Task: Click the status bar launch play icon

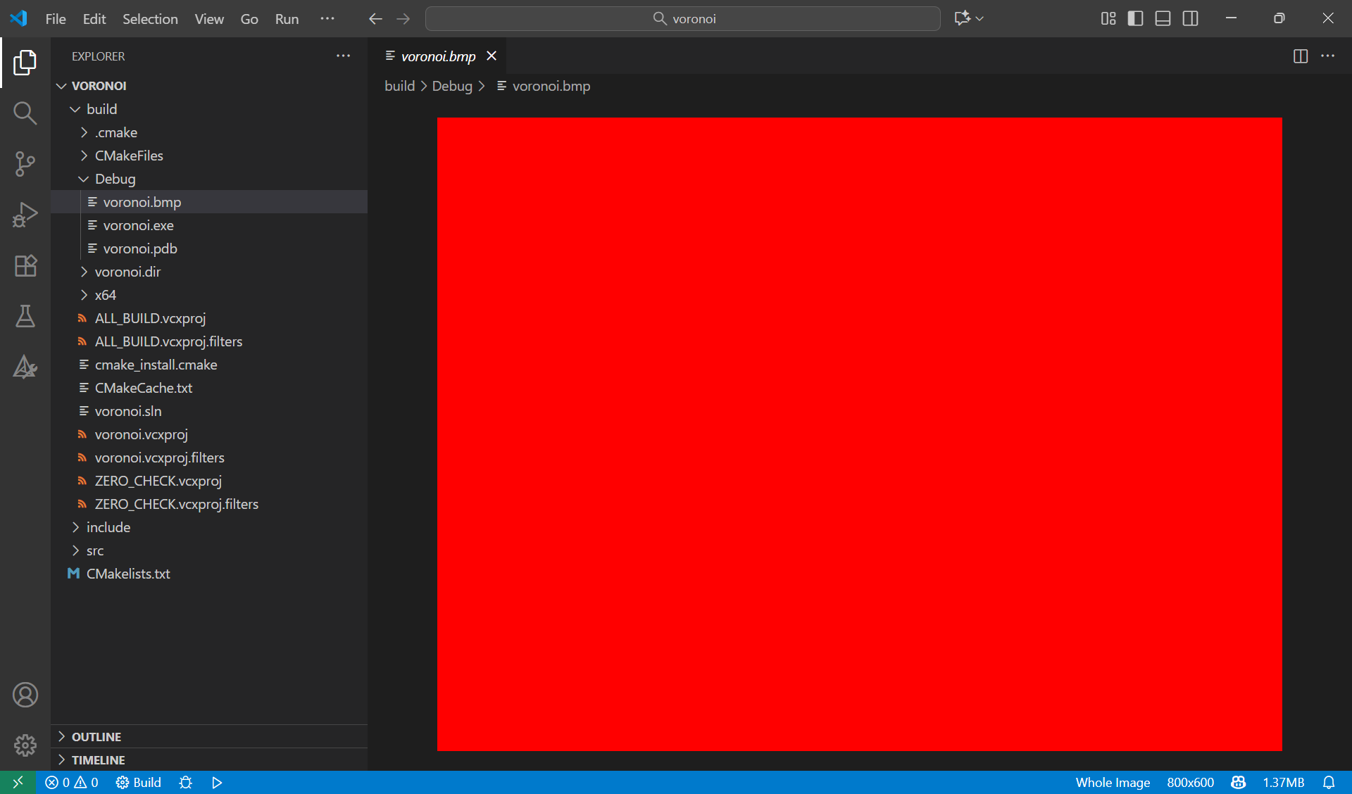Action: tap(217, 783)
